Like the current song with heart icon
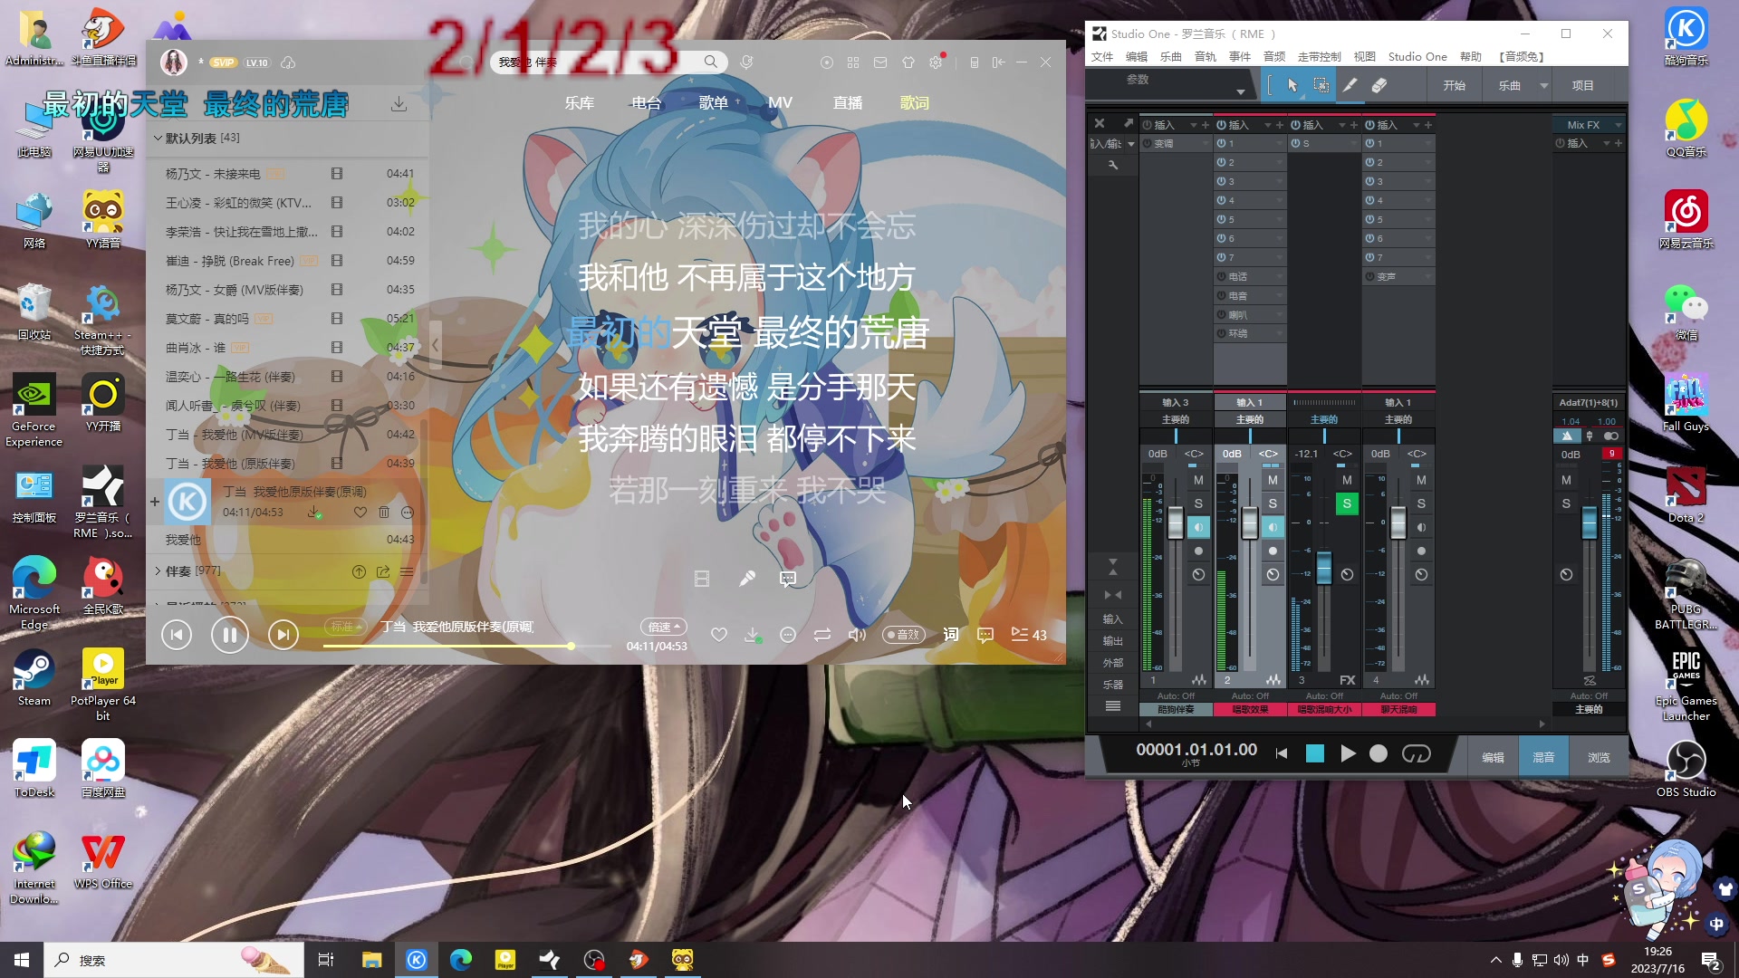Screen dimensions: 1739x978 point(718,635)
